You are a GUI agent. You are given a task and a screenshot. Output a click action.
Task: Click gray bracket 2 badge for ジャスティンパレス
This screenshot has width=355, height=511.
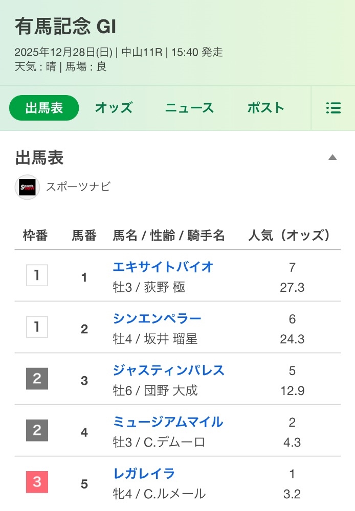point(37,379)
